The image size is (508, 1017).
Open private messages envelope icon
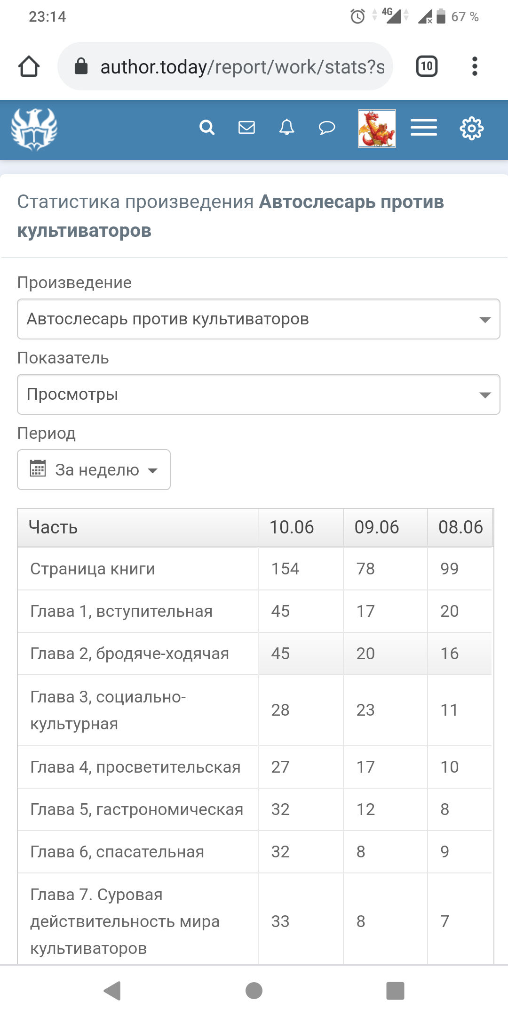(246, 128)
